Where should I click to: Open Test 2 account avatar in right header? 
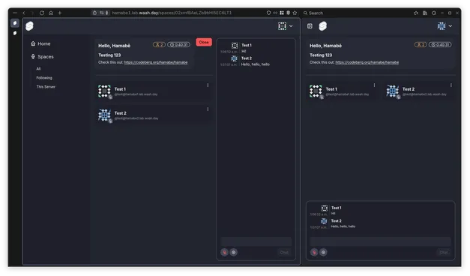coord(442,26)
